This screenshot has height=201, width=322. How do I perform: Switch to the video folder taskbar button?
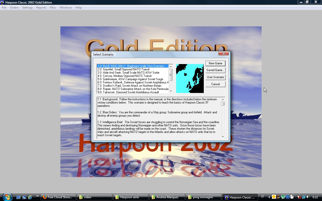click(x=95, y=197)
